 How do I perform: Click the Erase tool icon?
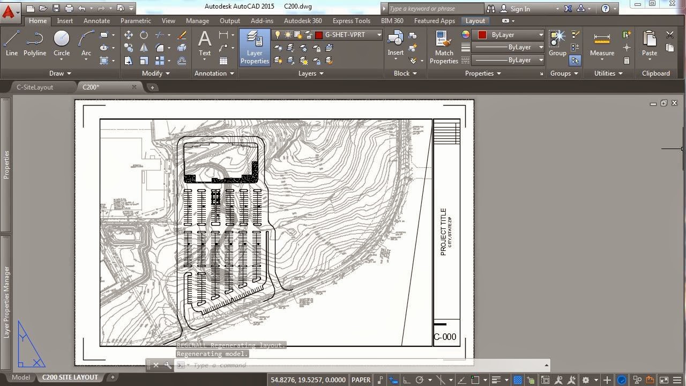coord(182,35)
